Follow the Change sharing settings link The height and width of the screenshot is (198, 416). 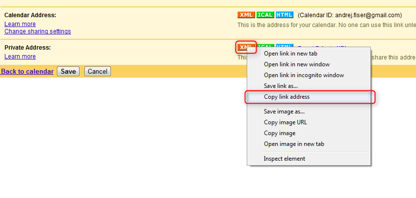(38, 31)
